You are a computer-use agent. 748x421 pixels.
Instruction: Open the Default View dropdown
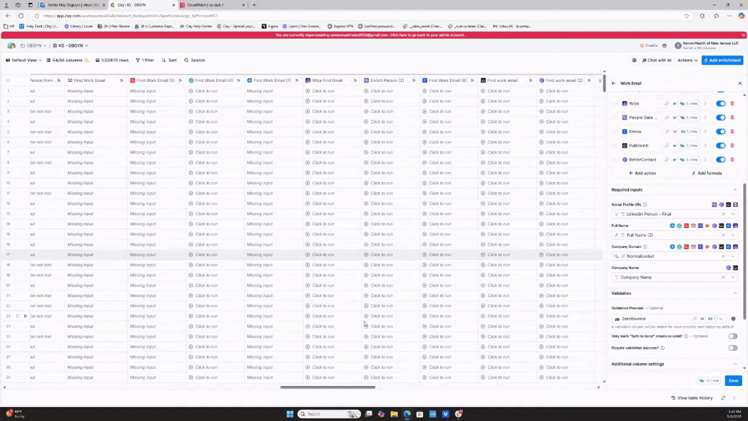tap(23, 60)
